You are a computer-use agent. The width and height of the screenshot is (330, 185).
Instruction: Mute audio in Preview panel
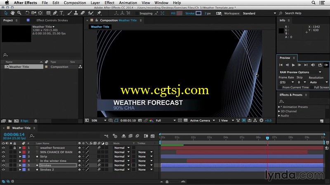pos(313,65)
